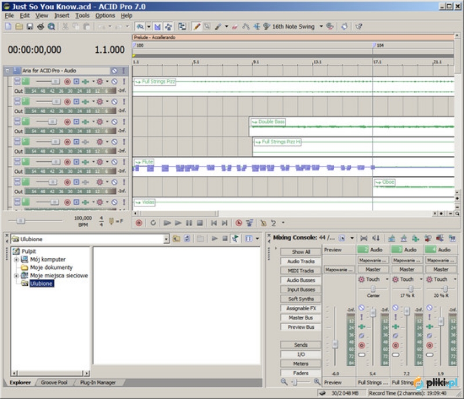Go to the end of the project
This screenshot has width=464, height=399.
coord(224,223)
